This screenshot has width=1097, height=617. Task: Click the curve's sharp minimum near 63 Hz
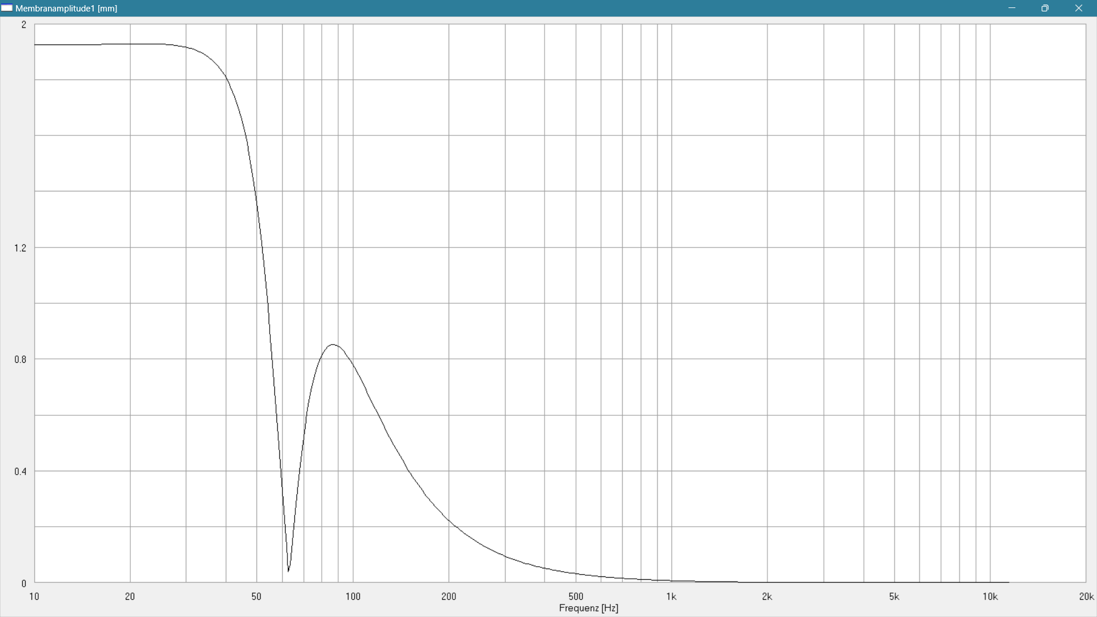pos(289,570)
